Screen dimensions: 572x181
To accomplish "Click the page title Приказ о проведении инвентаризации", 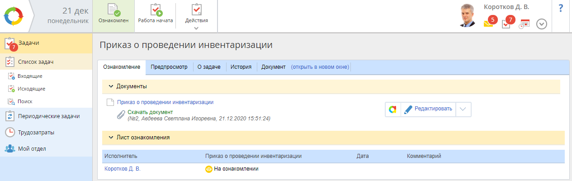I will pos(185,45).
